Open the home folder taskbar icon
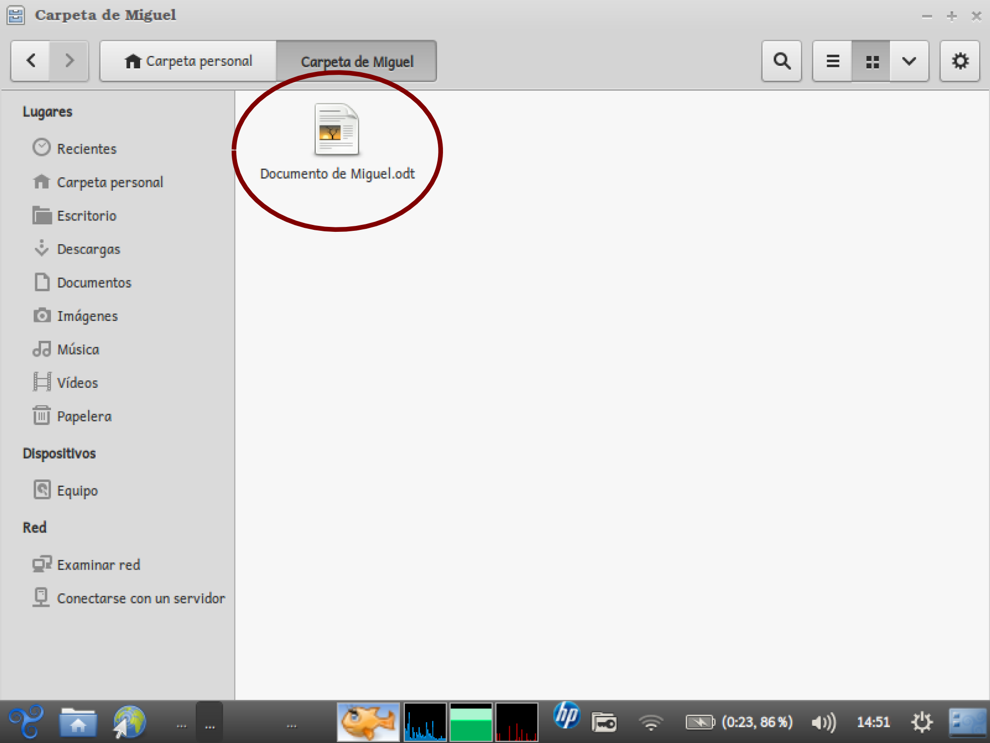 tap(78, 722)
